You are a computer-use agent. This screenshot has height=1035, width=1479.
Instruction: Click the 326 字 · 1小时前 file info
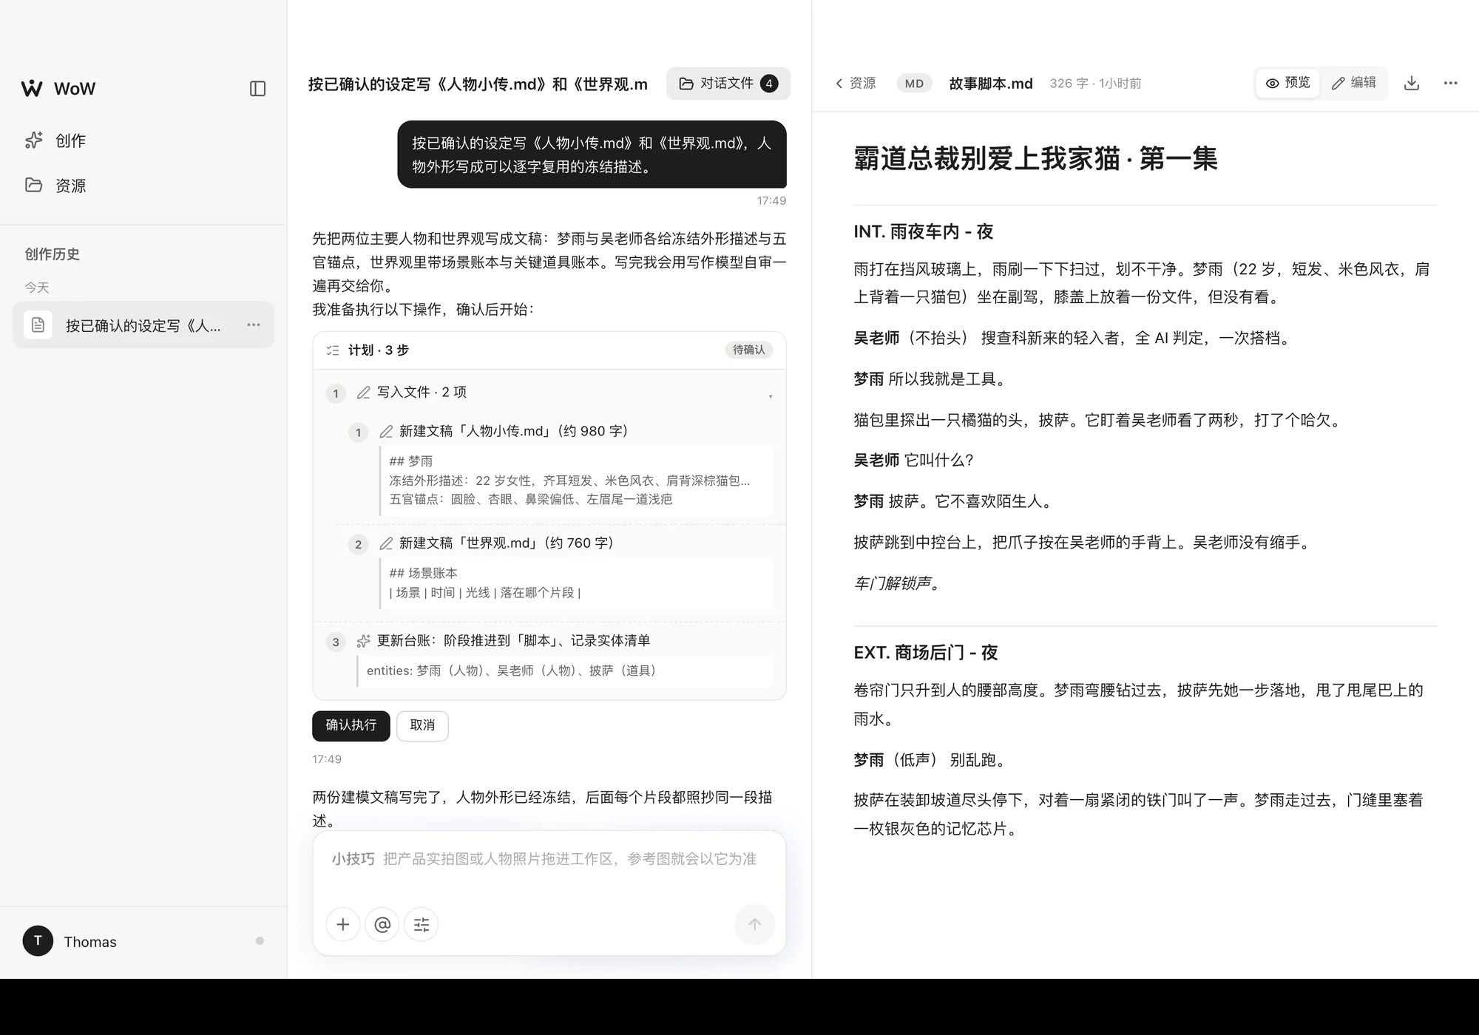click(1095, 84)
